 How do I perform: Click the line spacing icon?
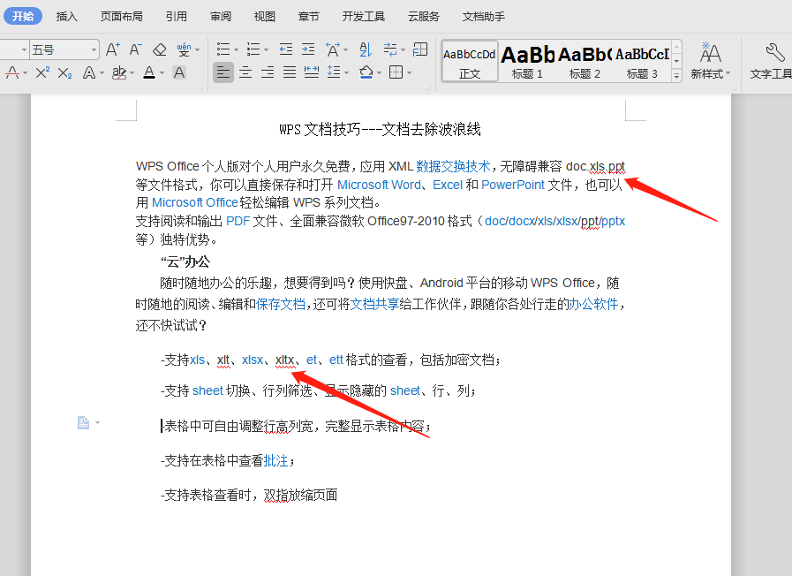(334, 72)
